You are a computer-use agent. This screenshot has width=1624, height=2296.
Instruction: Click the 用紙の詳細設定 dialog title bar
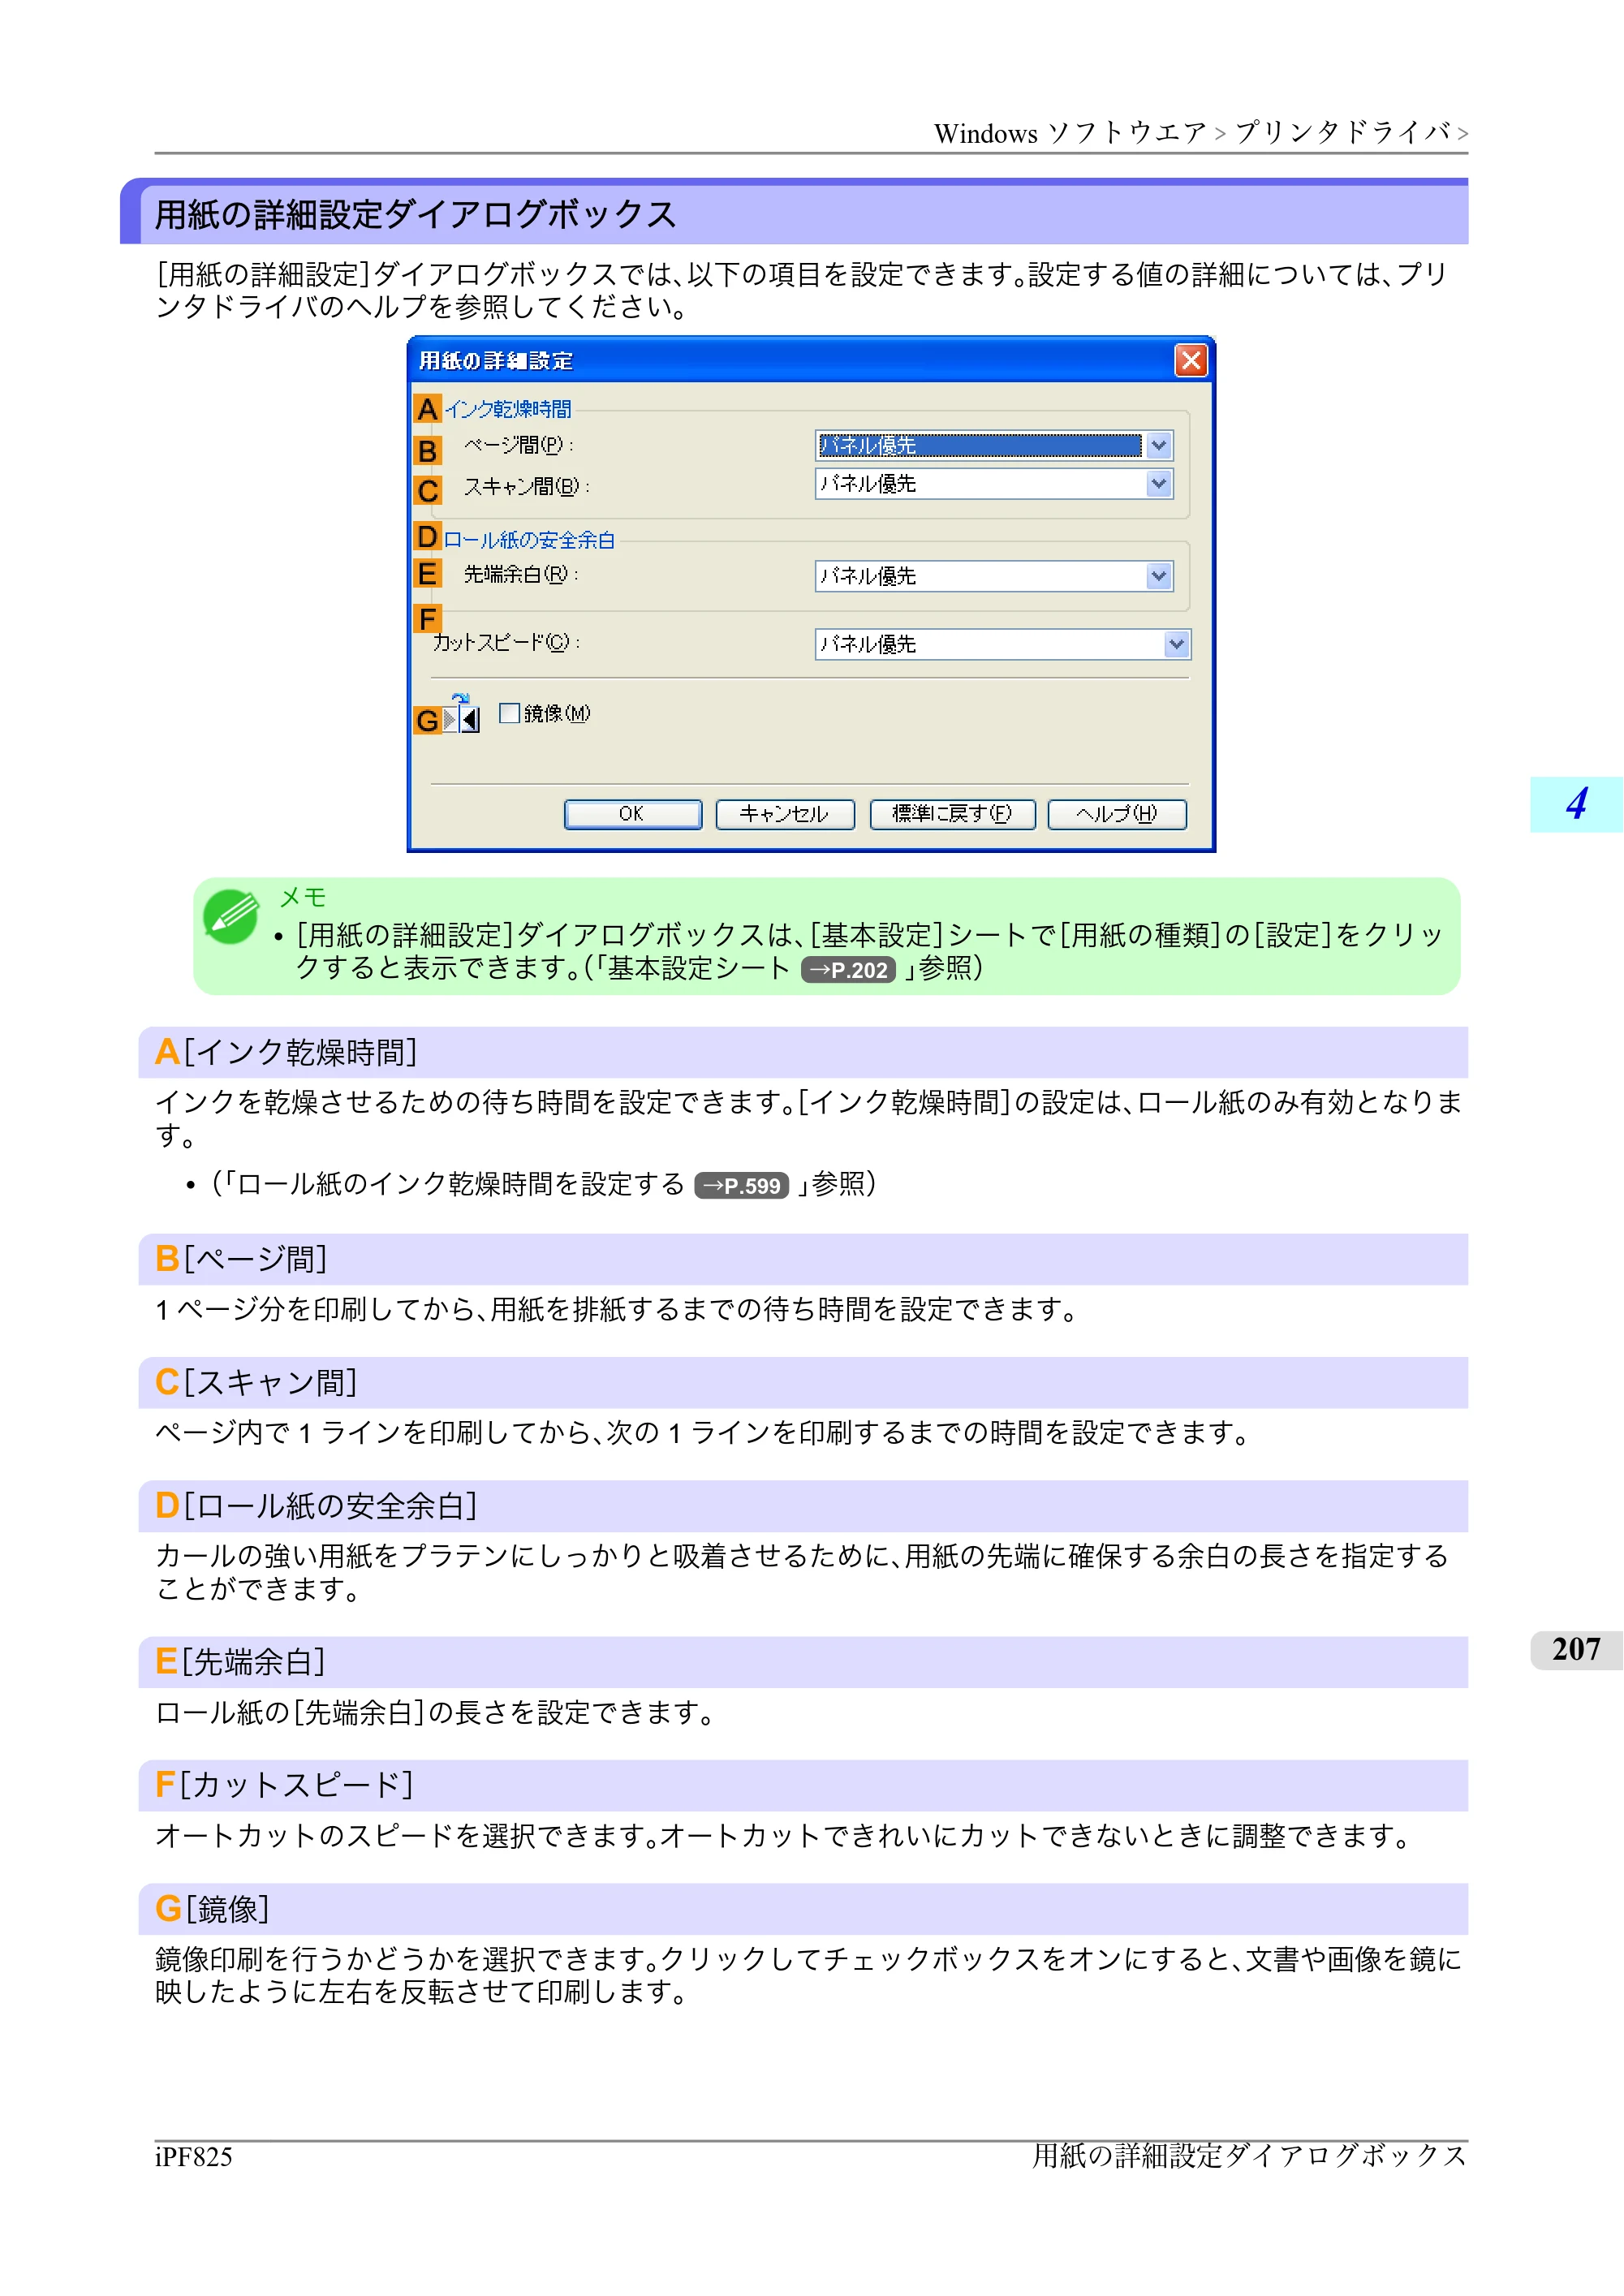[x=811, y=361]
